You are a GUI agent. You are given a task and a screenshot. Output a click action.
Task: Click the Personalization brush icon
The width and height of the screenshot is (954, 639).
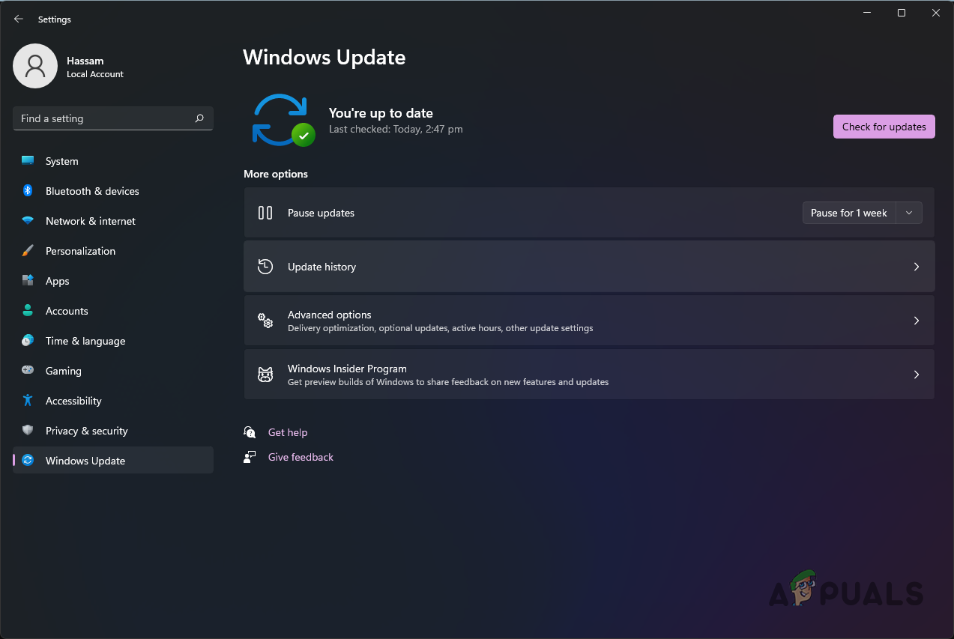pos(27,251)
